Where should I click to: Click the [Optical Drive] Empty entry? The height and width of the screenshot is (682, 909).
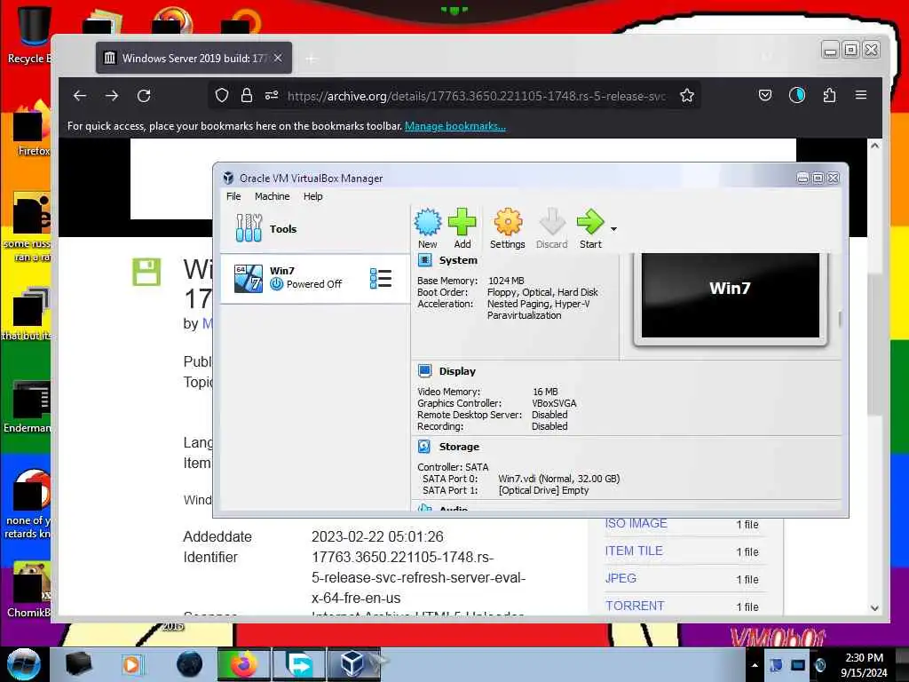click(x=543, y=490)
